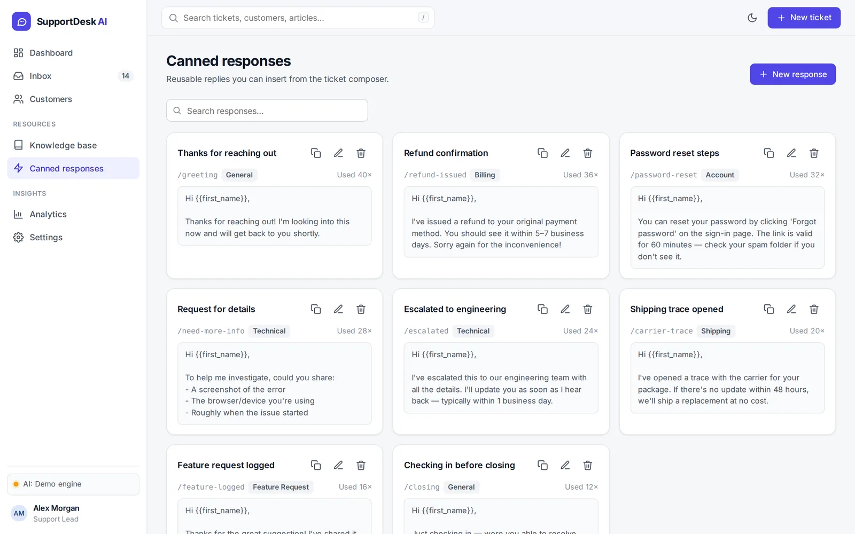Copy the 'Request for details' response
Image resolution: width=855 pixels, height=534 pixels.
316,309
